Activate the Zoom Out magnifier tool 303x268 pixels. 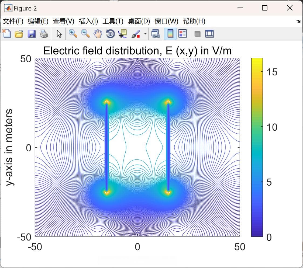(85, 34)
